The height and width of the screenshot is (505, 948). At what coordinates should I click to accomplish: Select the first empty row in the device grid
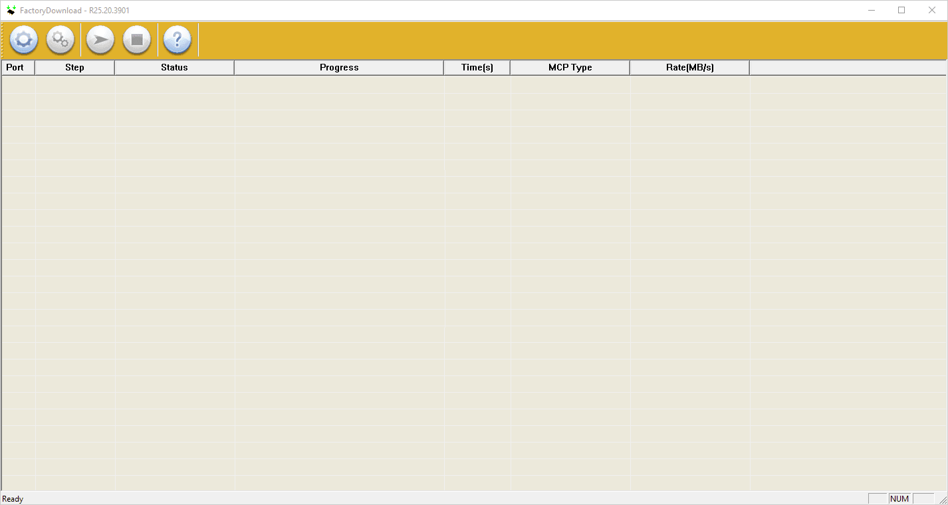266,81
